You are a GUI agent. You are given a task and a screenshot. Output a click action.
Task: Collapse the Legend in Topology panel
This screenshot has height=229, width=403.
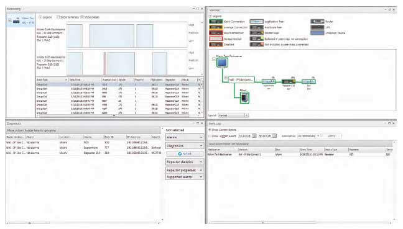pos(210,16)
